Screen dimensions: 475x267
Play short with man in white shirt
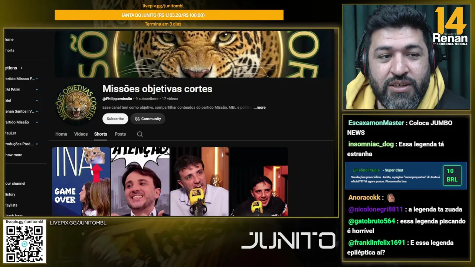coord(199,181)
